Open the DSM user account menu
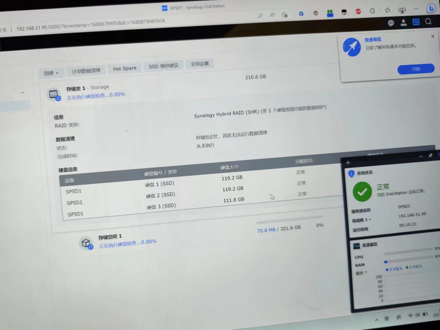This screenshot has height=330, width=440. click(403, 23)
